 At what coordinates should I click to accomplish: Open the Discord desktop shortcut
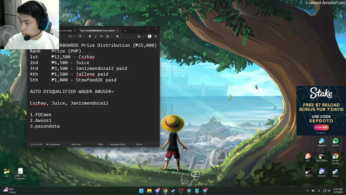[322, 173]
